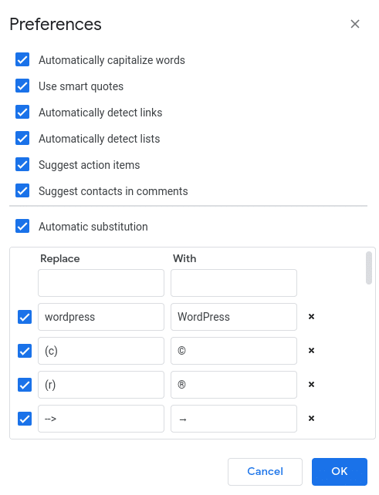Disable Automatically capitalize words
The height and width of the screenshot is (495, 379).
(x=22, y=59)
